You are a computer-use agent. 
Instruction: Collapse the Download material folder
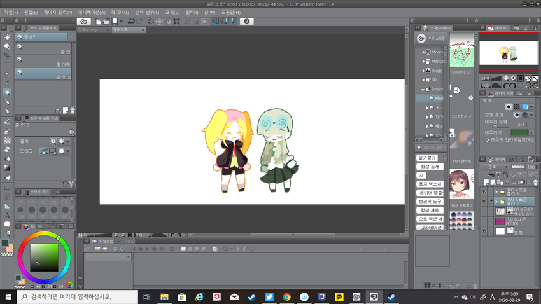coord(423,89)
